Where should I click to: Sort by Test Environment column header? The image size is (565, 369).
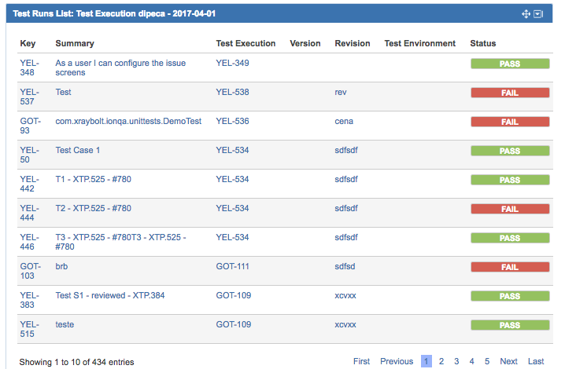[419, 43]
